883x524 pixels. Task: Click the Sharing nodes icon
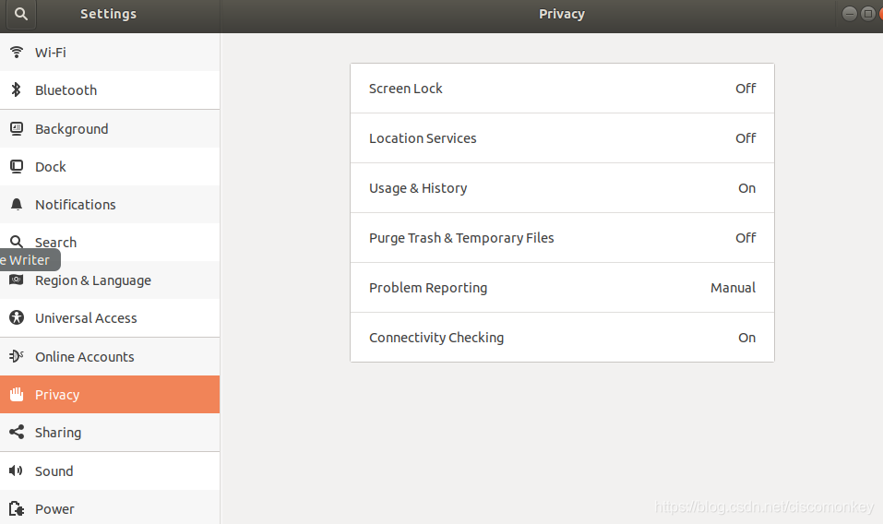click(17, 433)
